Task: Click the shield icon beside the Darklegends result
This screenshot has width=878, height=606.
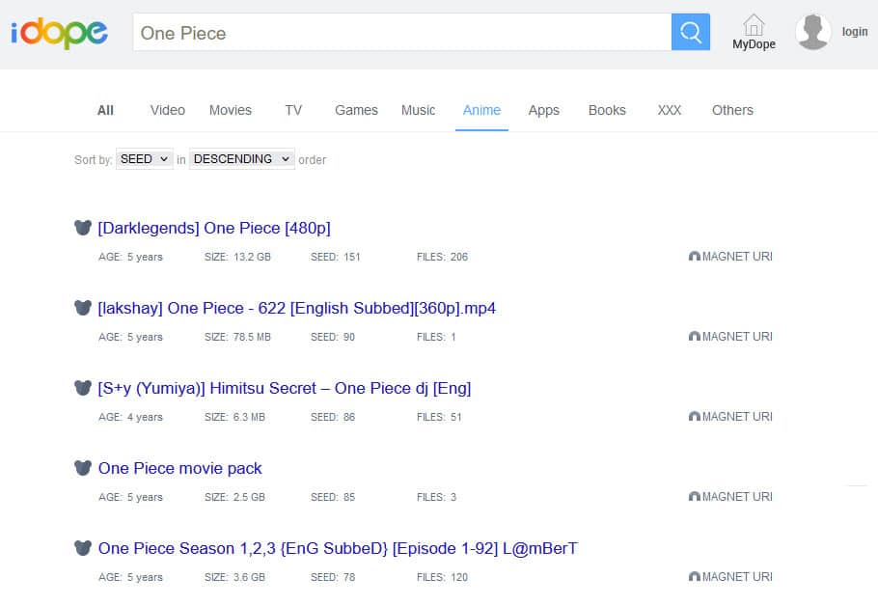Action: (83, 228)
